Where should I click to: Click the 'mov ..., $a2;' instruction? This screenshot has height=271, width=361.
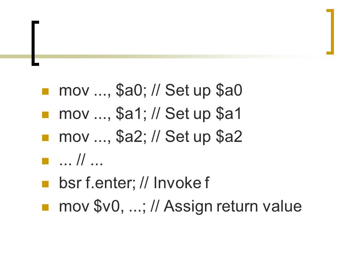click(x=103, y=137)
